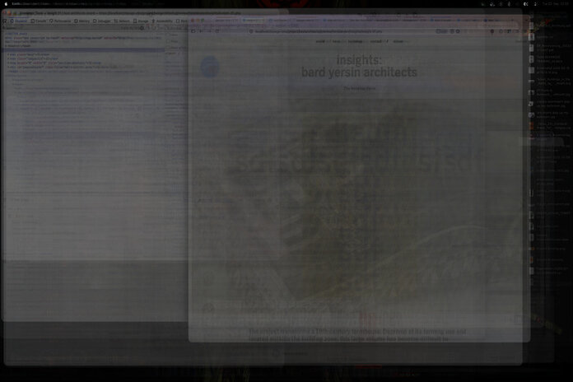The height and width of the screenshot is (382, 573).
Task: Switch to the Network devtools tab
Action: pos(122,21)
